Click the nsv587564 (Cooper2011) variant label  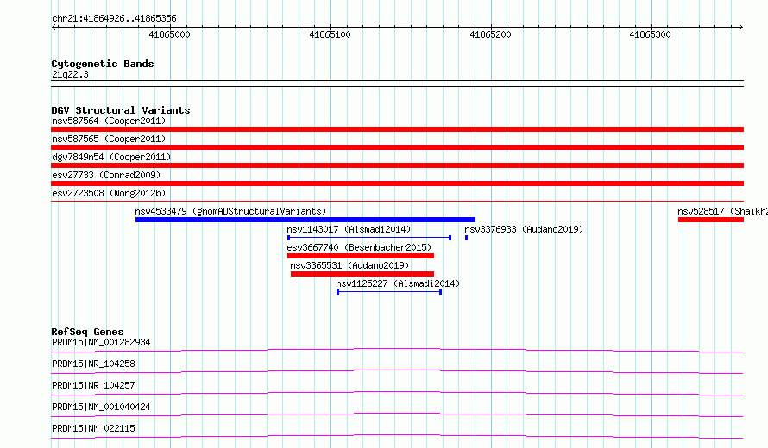click(x=109, y=121)
